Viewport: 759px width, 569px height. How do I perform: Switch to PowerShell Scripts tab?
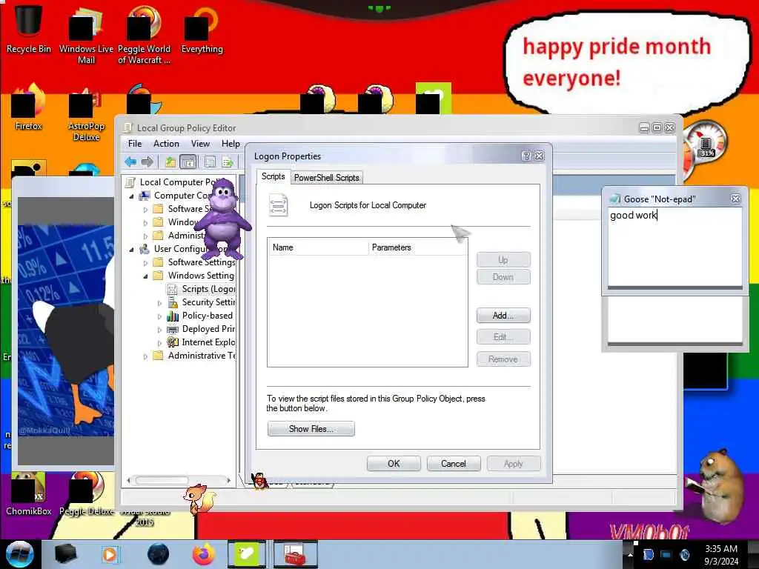[x=327, y=178]
